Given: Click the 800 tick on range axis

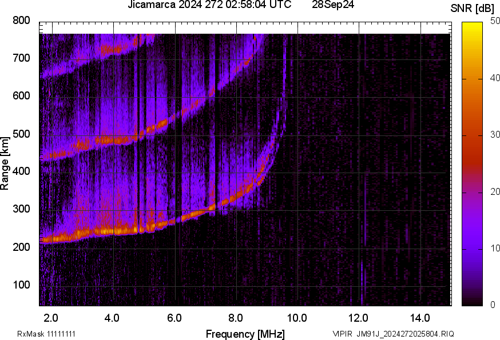Looking at the screenshot, I should click(21, 21).
